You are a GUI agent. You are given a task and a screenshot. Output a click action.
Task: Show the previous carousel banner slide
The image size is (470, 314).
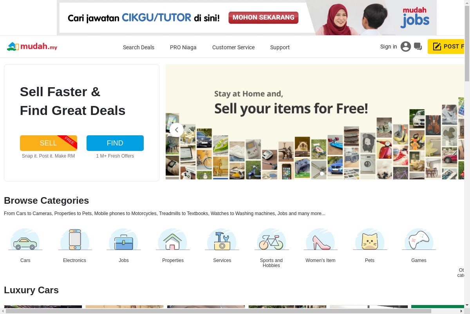[x=177, y=130]
